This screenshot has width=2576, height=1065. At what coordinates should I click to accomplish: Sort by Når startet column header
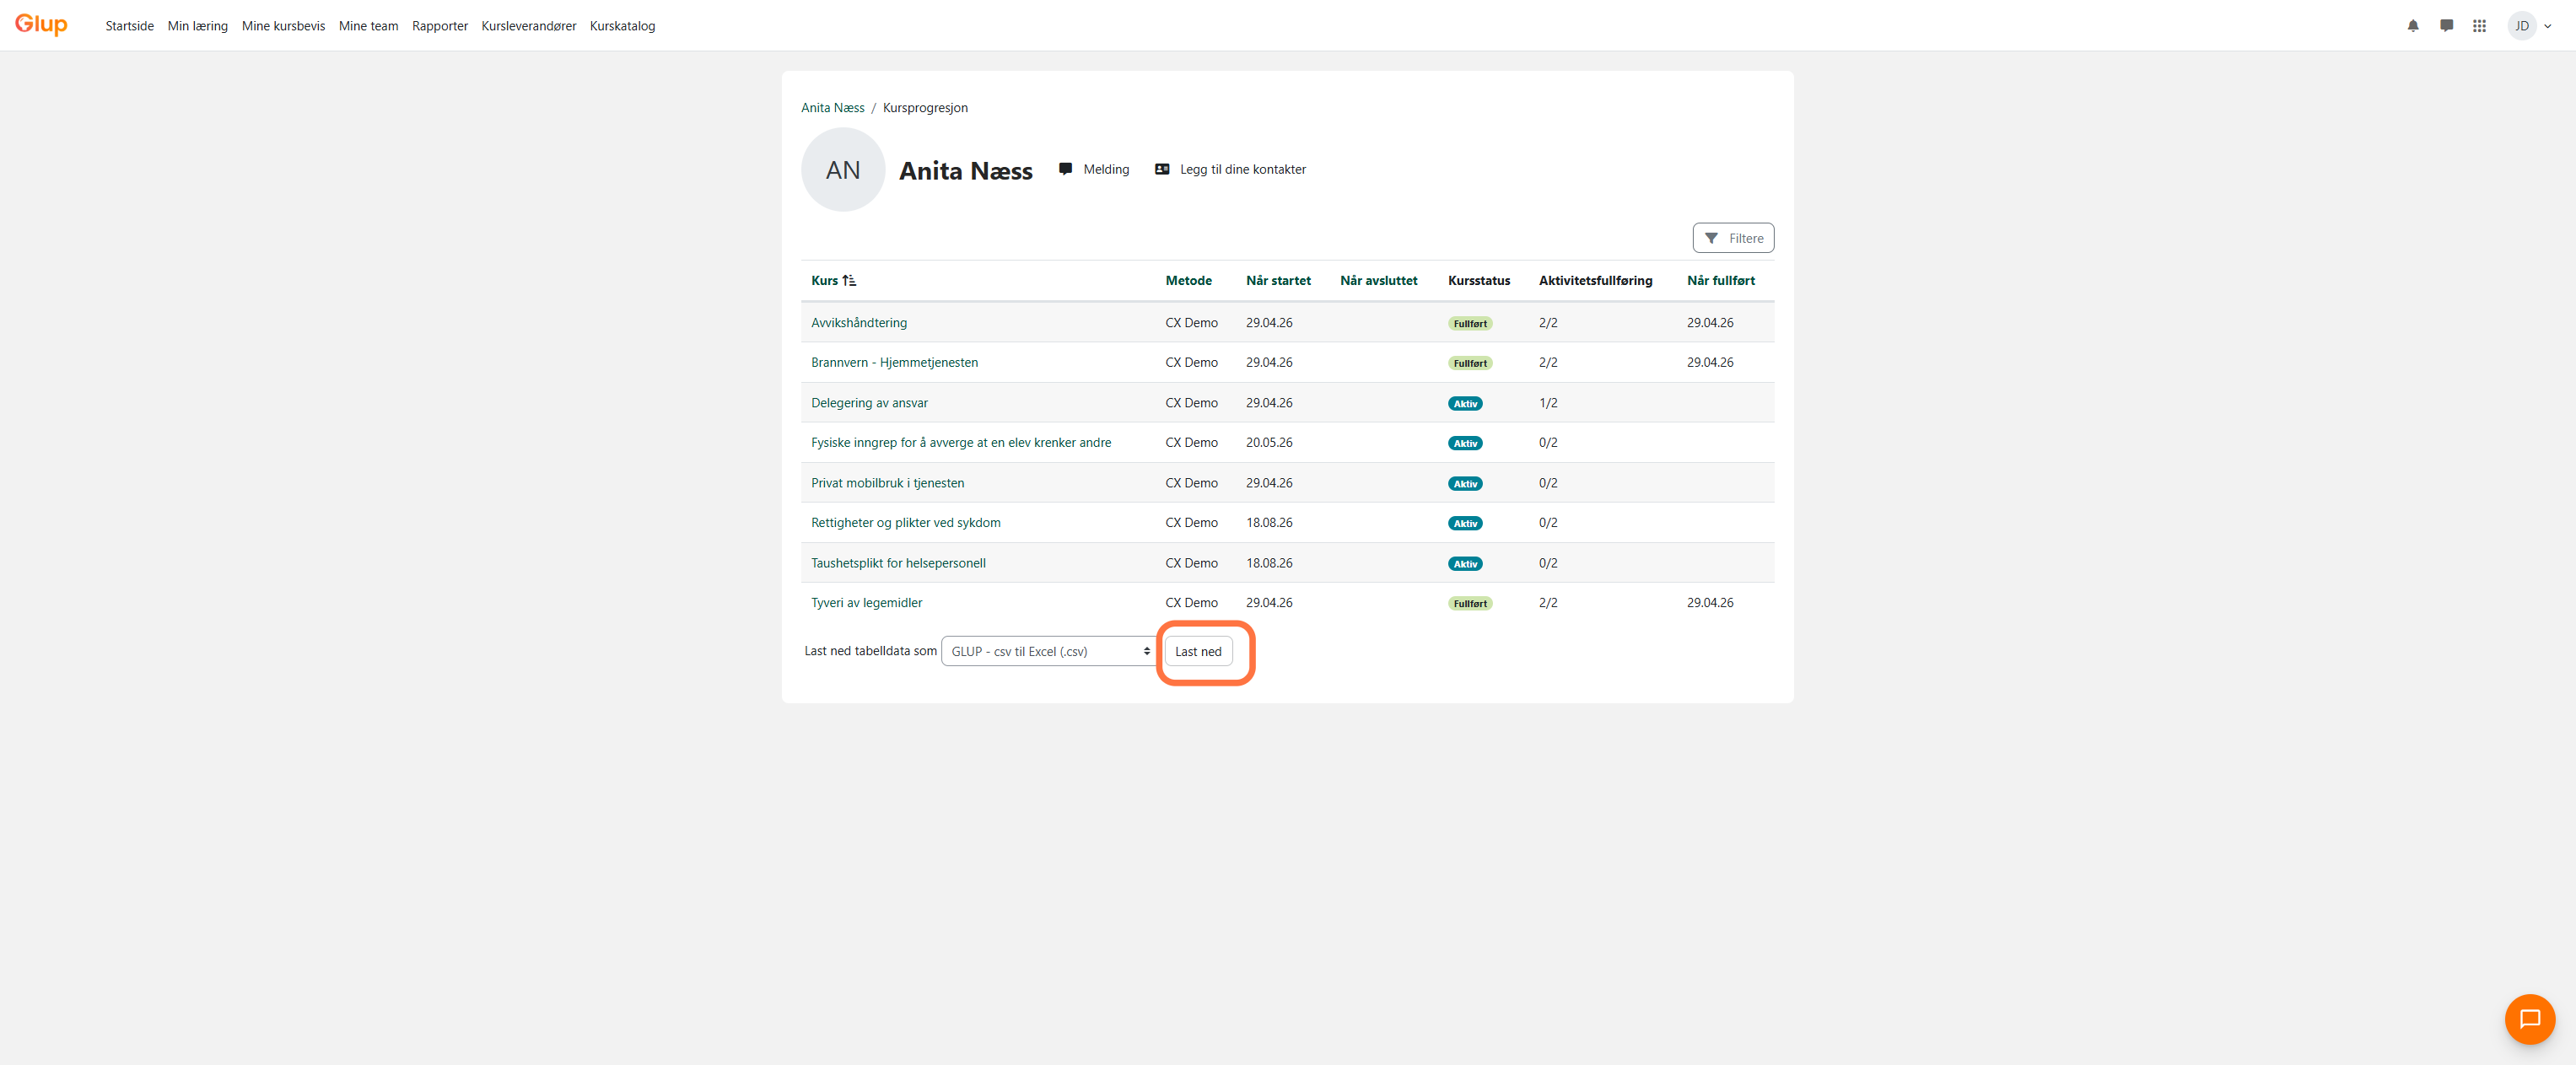click(x=1278, y=281)
